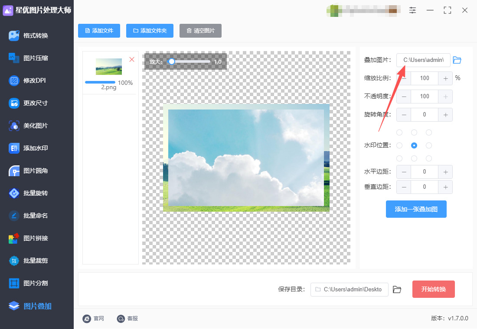Open the settings sliders icon in title bar
Screen dimensions: 477x329
tap(412, 10)
